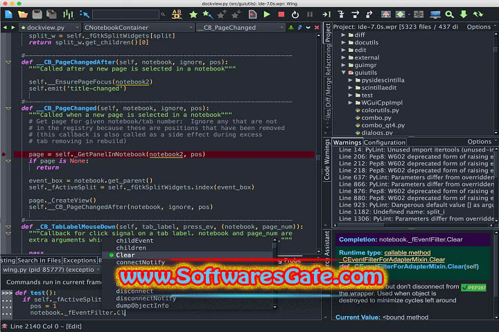The image size is (499, 332).
Task: Open the CNotebookContainer class dropdown
Action: 139,28
